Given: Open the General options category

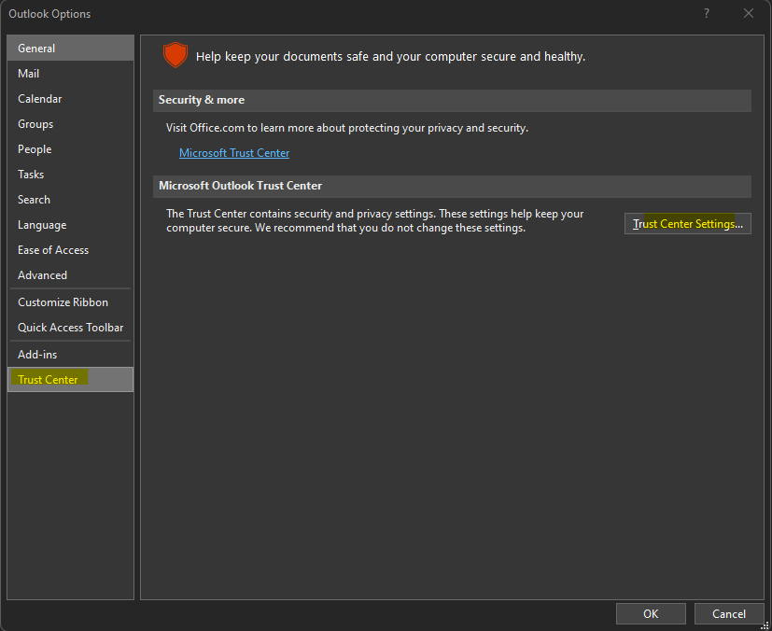Looking at the screenshot, I should click(x=70, y=49).
